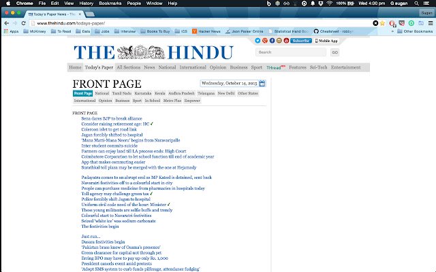
Task: Open the calendar date picker icon
Action: (262, 83)
